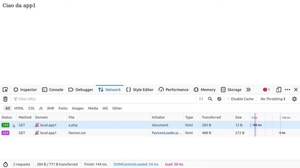Open the FaviconLoader.js initiator link

pyautogui.click(x=167, y=133)
